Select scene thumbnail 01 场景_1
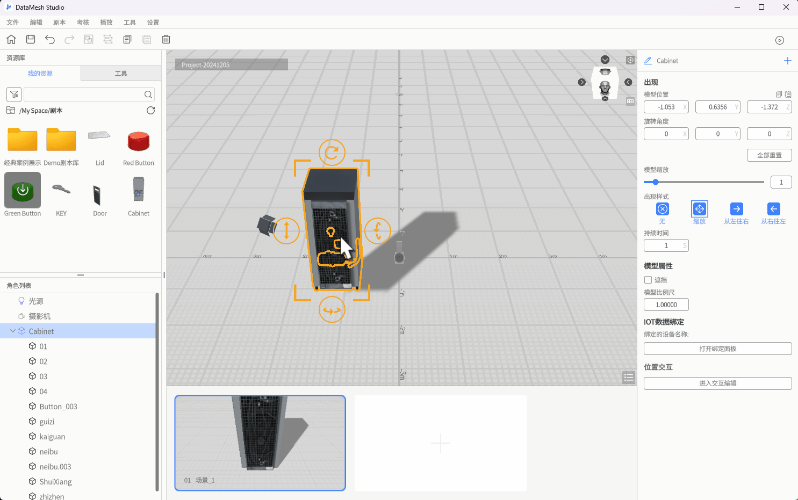Screen dimensions: 798x500 [260, 443]
